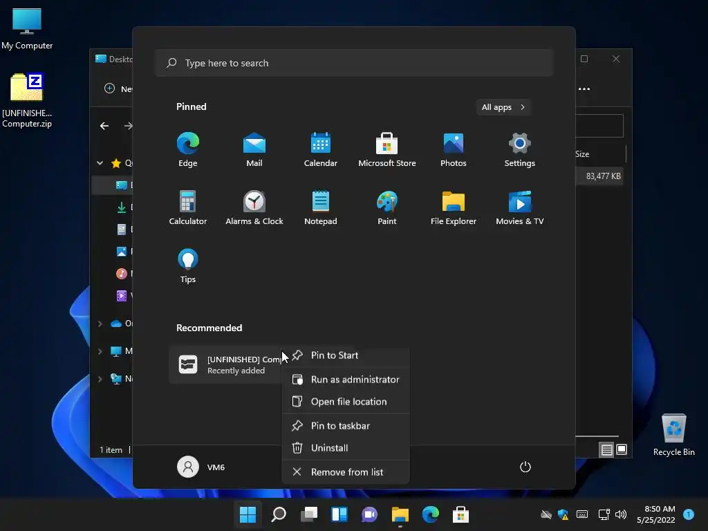Click New button in File Explorer

coord(118,88)
